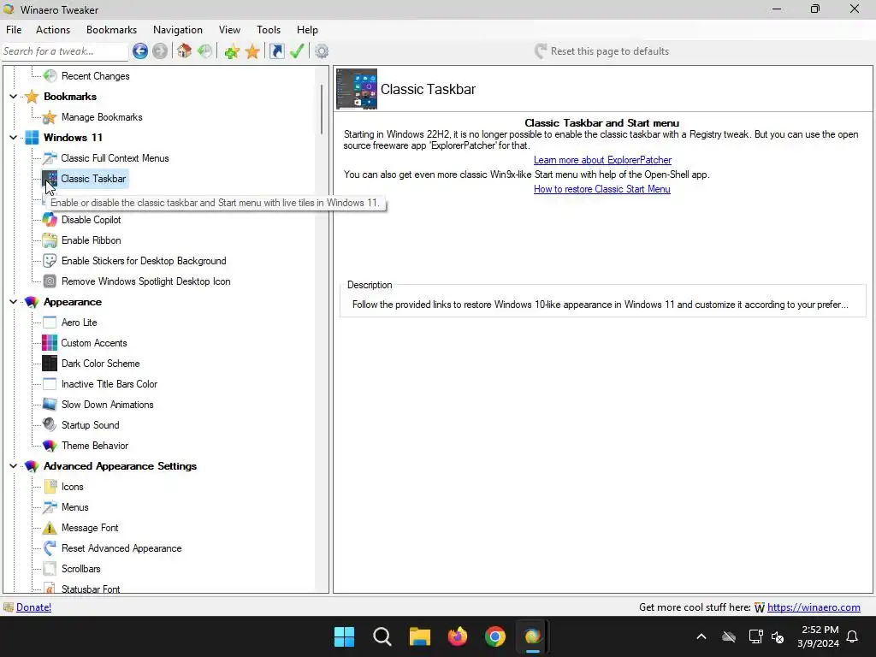The image size is (876, 657).
Task: Click the Classic Full Context Menus icon
Action: (50, 158)
